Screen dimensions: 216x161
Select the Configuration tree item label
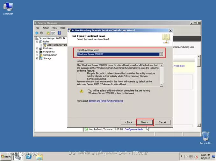tap(50, 55)
